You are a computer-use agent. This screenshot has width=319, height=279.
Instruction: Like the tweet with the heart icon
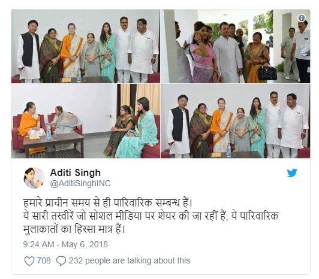(x=29, y=261)
